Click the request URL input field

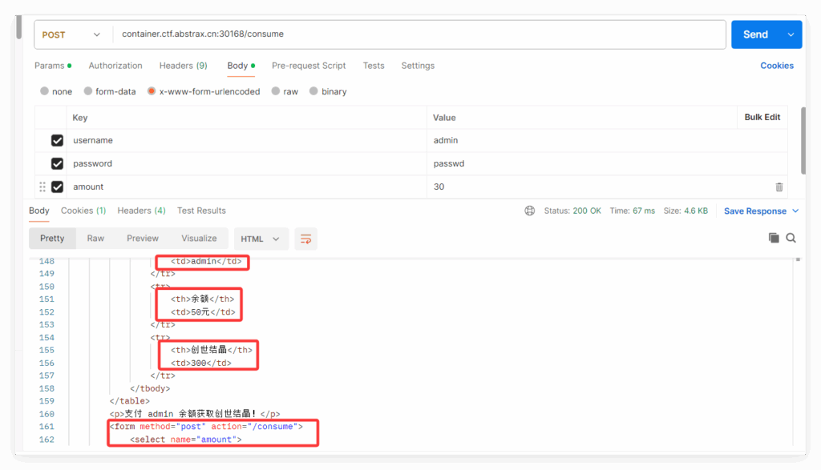[x=417, y=34]
